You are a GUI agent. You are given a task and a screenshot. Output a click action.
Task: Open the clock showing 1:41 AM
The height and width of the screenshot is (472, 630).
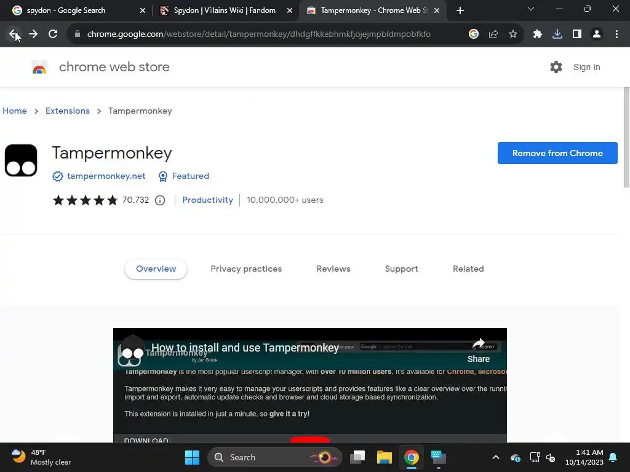[x=584, y=457]
